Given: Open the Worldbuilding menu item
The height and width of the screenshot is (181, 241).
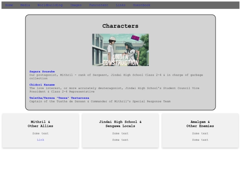Looking at the screenshot, I should (50, 5).
